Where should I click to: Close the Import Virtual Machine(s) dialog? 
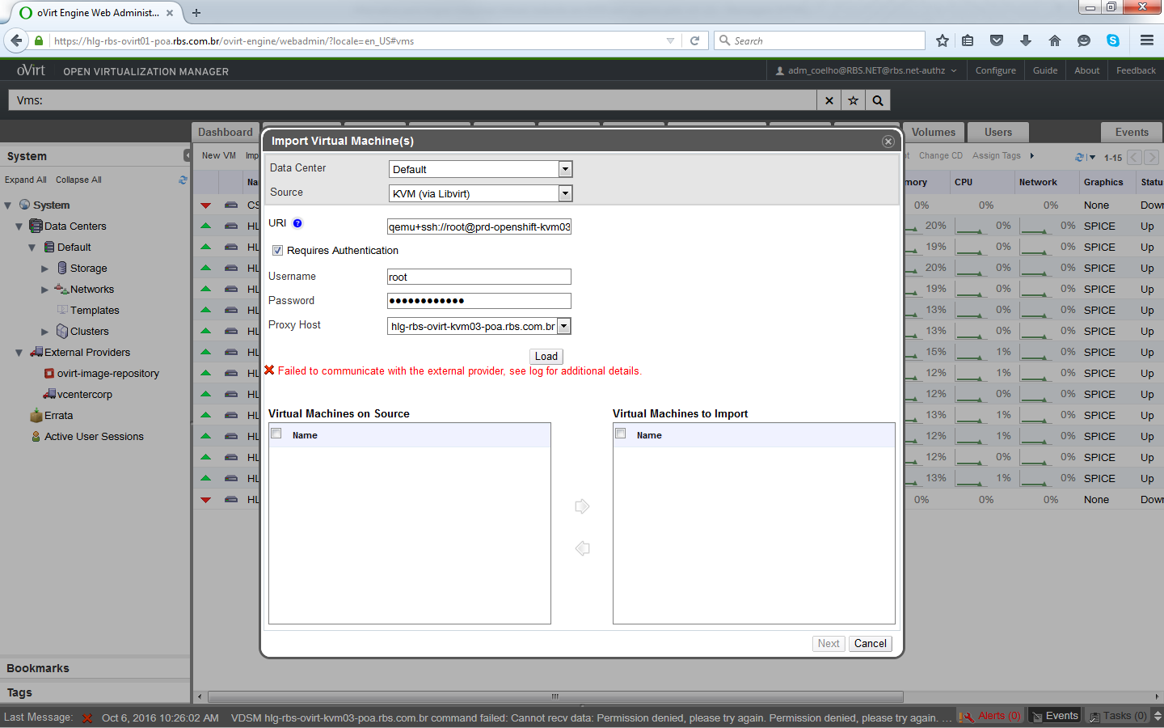click(888, 142)
